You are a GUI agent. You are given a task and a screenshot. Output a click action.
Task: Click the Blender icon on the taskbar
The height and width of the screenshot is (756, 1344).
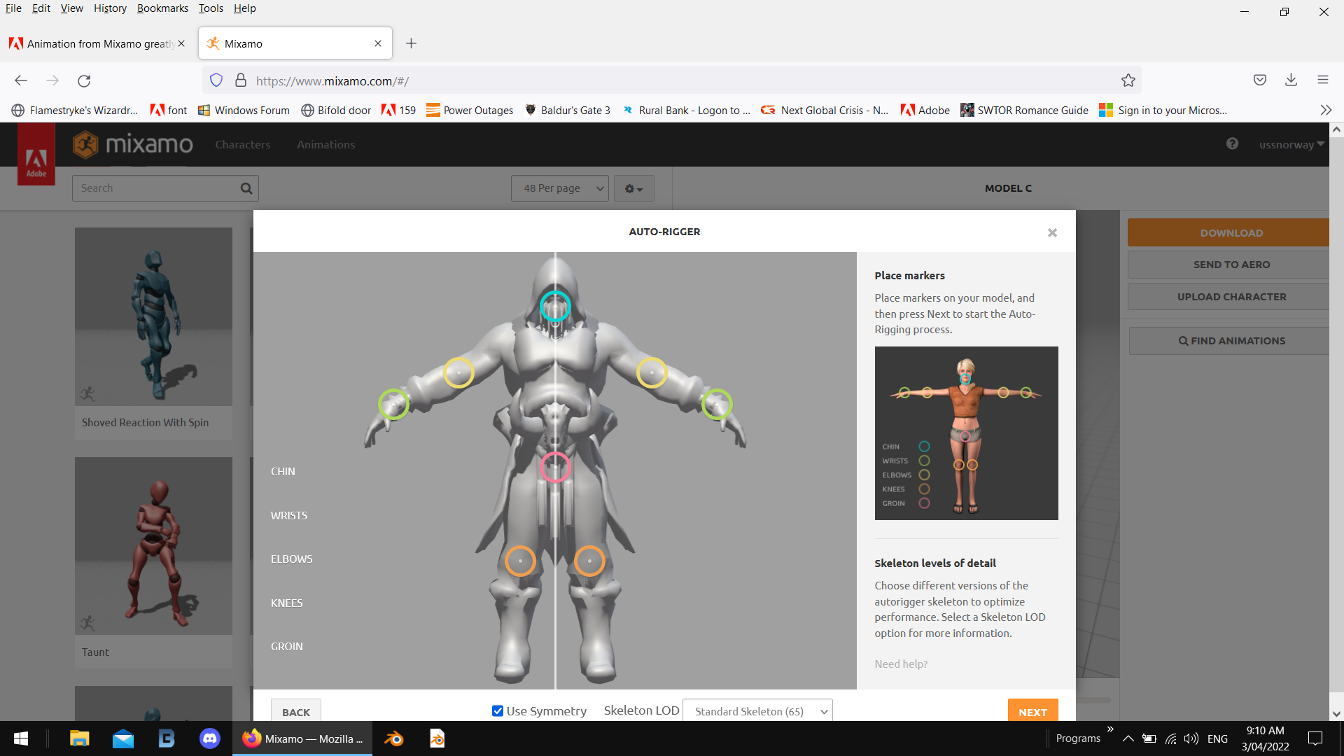point(393,738)
